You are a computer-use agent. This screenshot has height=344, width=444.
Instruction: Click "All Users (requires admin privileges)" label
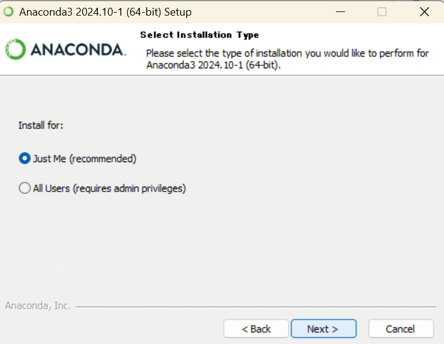(109, 189)
